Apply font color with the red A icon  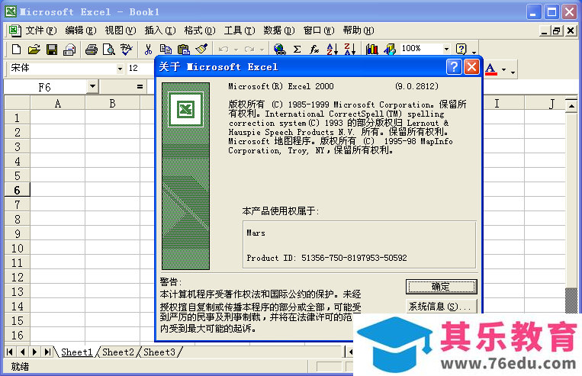[x=490, y=69]
